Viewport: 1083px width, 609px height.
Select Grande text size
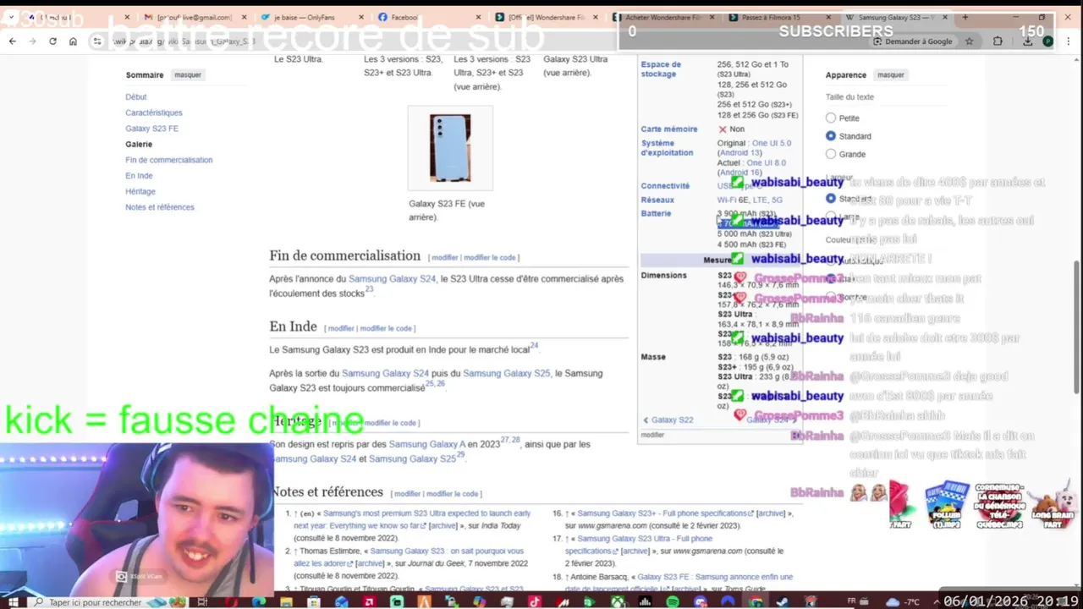(831, 154)
